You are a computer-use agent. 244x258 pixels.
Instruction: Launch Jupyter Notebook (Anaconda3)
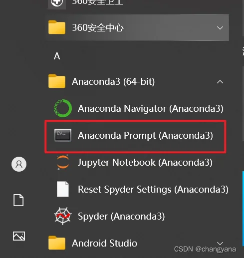pos(137,162)
